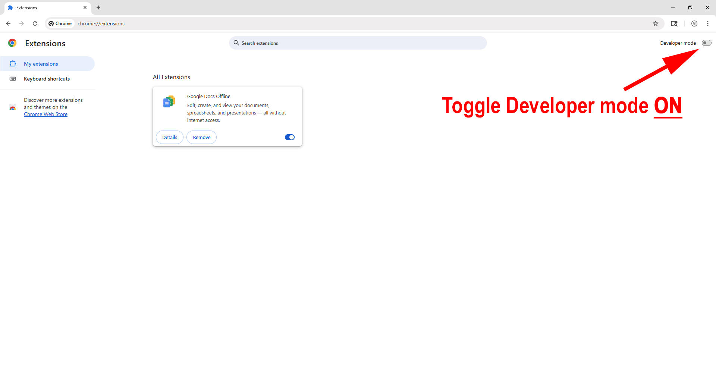Disable the Google Docs Offline extension toggle
The height and width of the screenshot is (380, 716).
289,137
